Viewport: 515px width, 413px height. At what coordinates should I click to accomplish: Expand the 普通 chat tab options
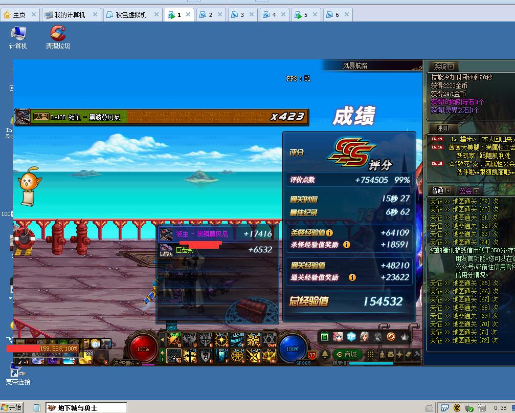pyautogui.click(x=449, y=190)
